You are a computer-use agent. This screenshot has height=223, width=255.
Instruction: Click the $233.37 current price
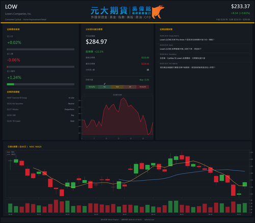point(240,7)
